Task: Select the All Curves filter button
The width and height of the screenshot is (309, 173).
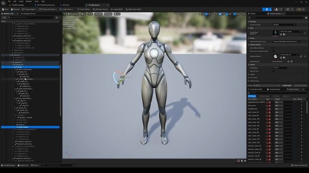Action: tap(252, 96)
